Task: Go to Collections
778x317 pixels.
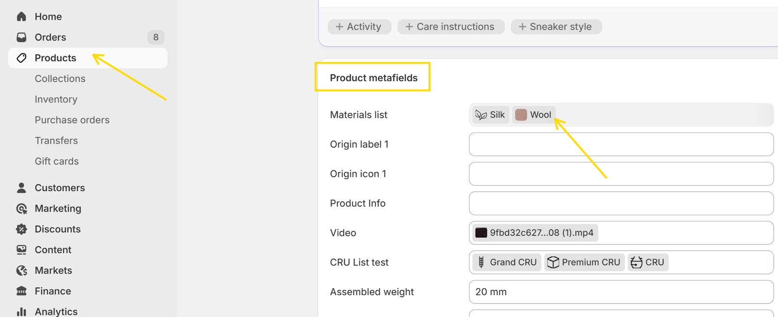Action: pyautogui.click(x=60, y=79)
